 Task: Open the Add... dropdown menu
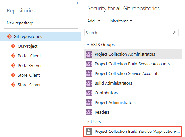coord(94,21)
